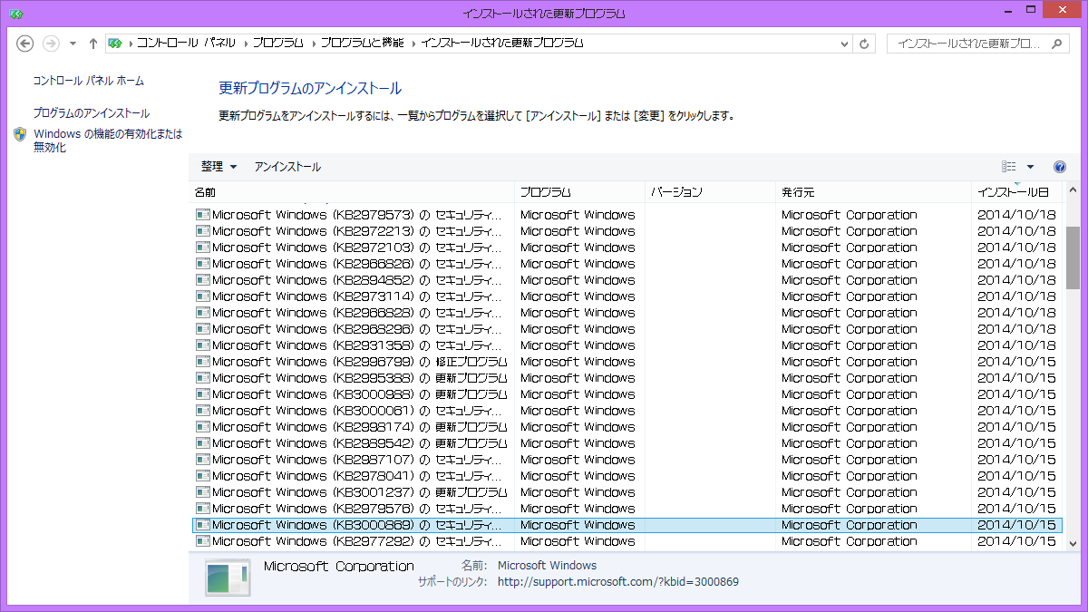Open the プログラムのアンインストール sidebar link
This screenshot has width=1088, height=612.
click(x=92, y=113)
